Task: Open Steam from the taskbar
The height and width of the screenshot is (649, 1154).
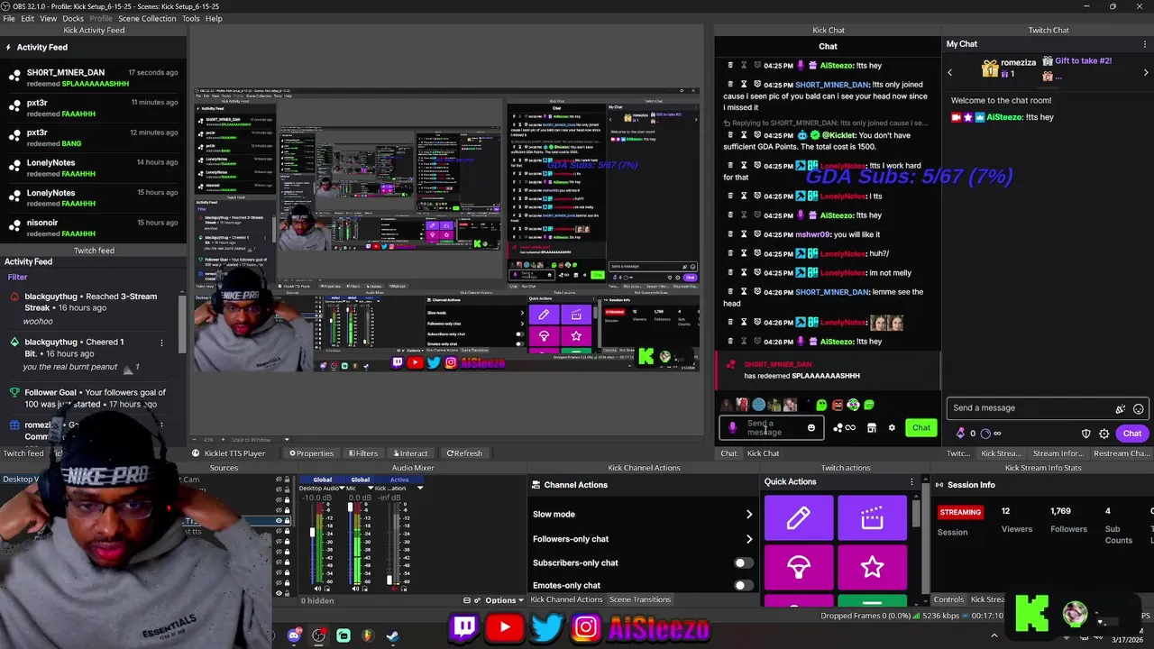Action: pyautogui.click(x=393, y=635)
